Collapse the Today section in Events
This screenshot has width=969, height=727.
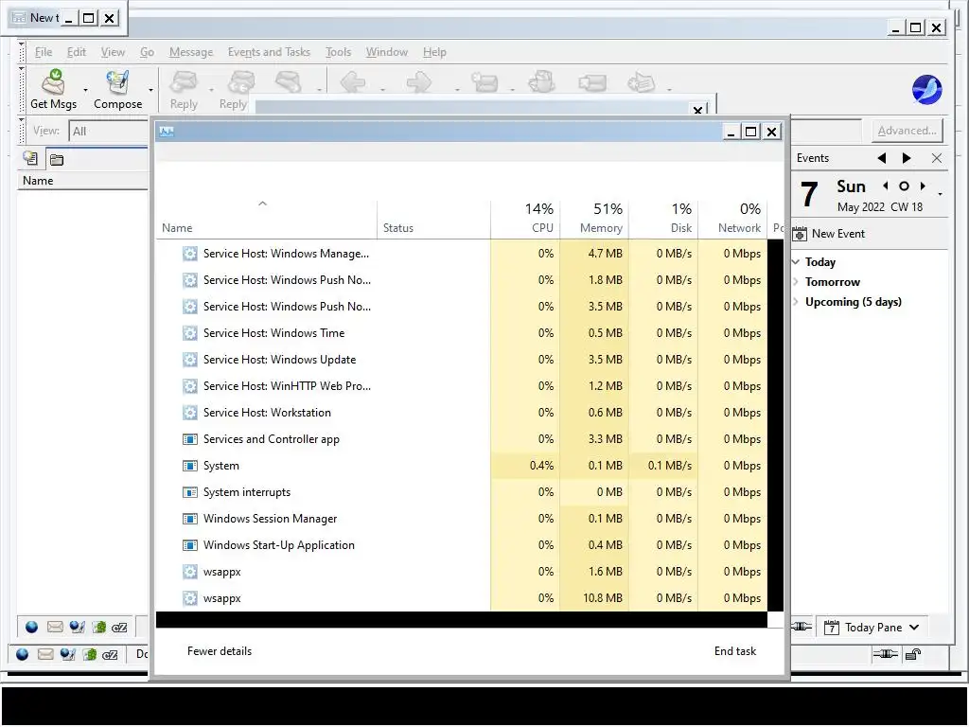point(796,262)
